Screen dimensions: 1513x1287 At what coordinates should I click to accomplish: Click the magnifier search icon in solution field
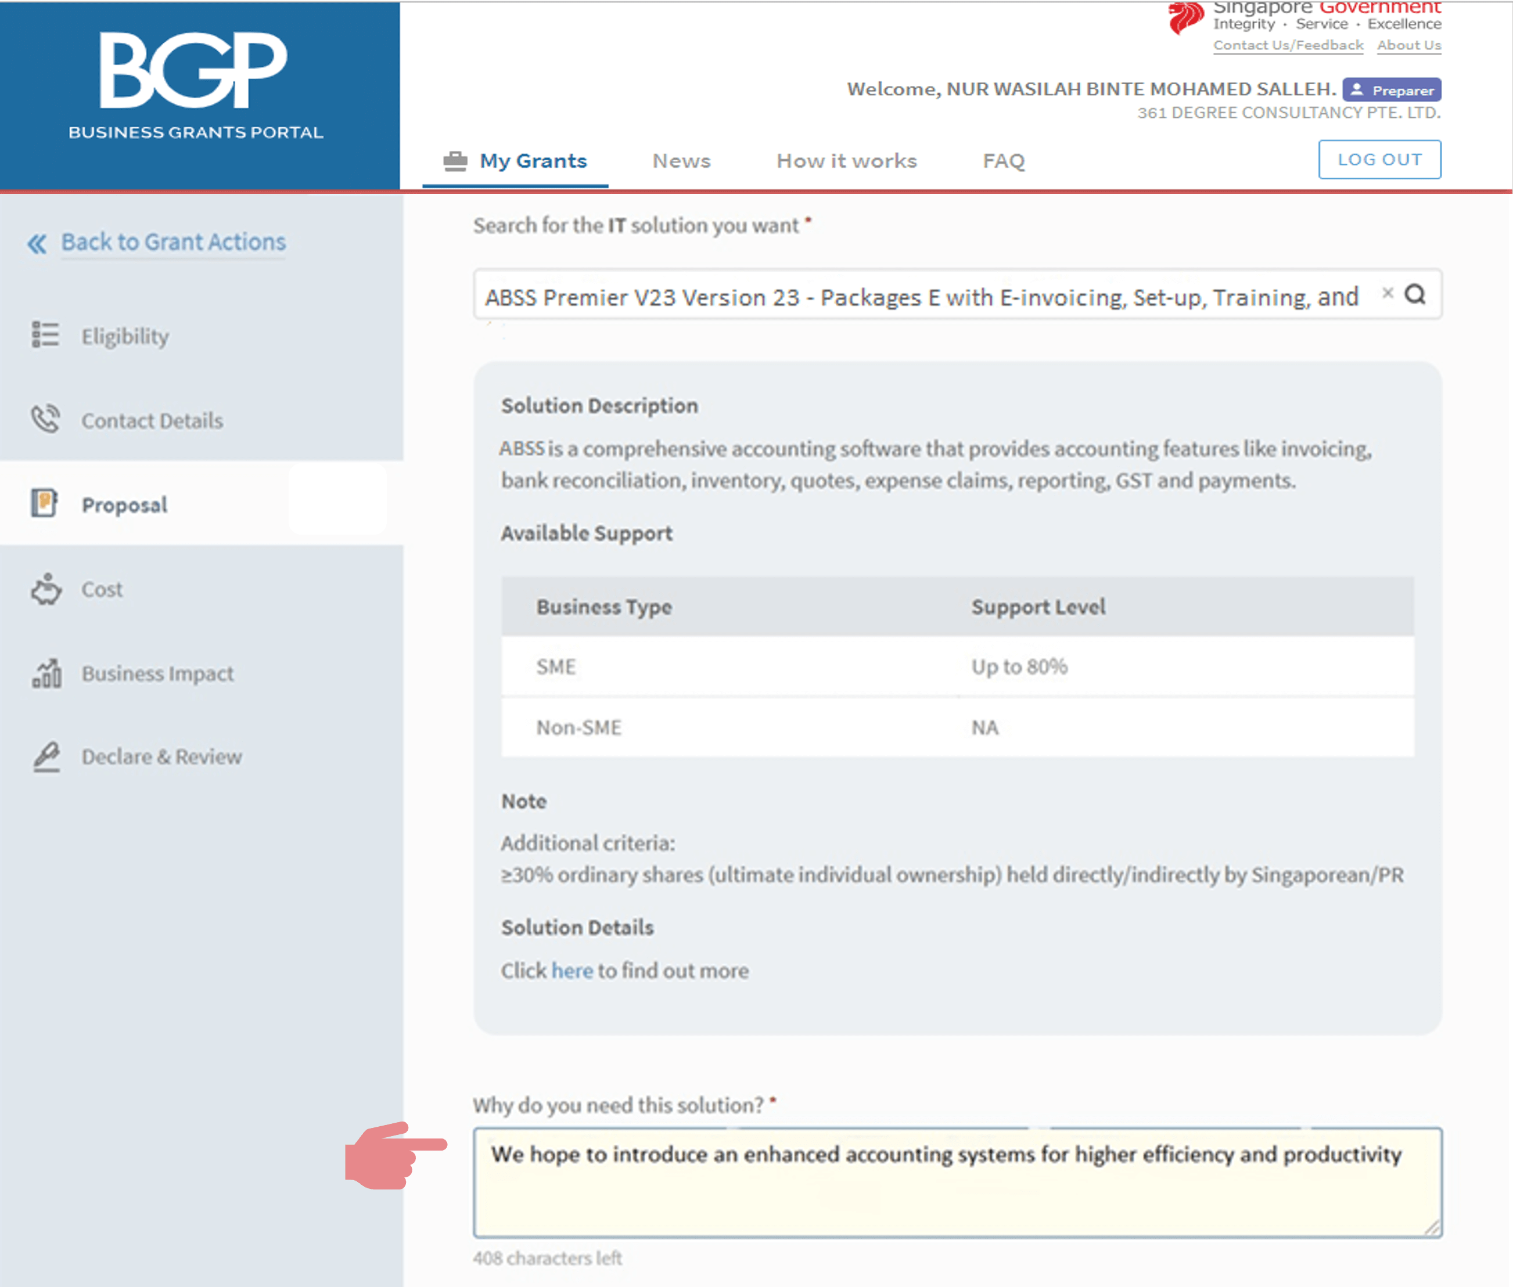coord(1414,295)
